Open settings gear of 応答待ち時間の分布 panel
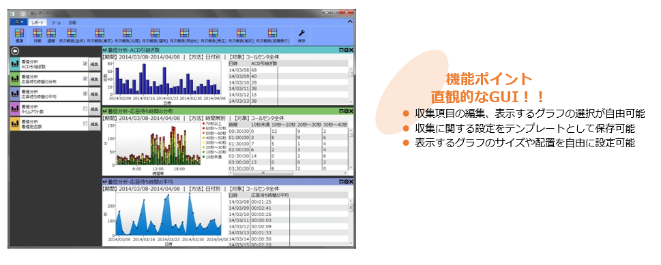The height and width of the screenshot is (265, 661). [x=346, y=111]
